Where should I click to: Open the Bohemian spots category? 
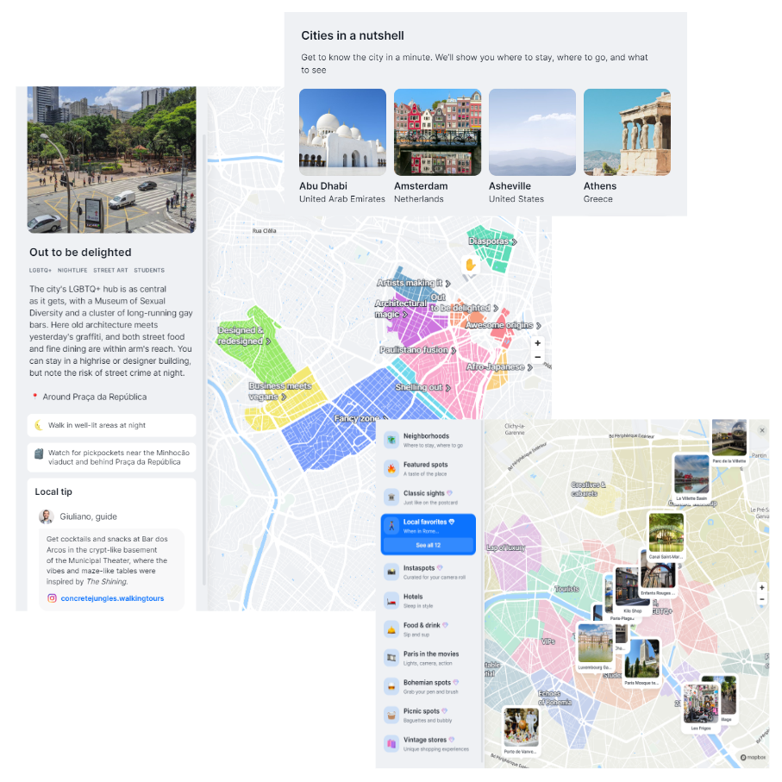tap(428, 686)
